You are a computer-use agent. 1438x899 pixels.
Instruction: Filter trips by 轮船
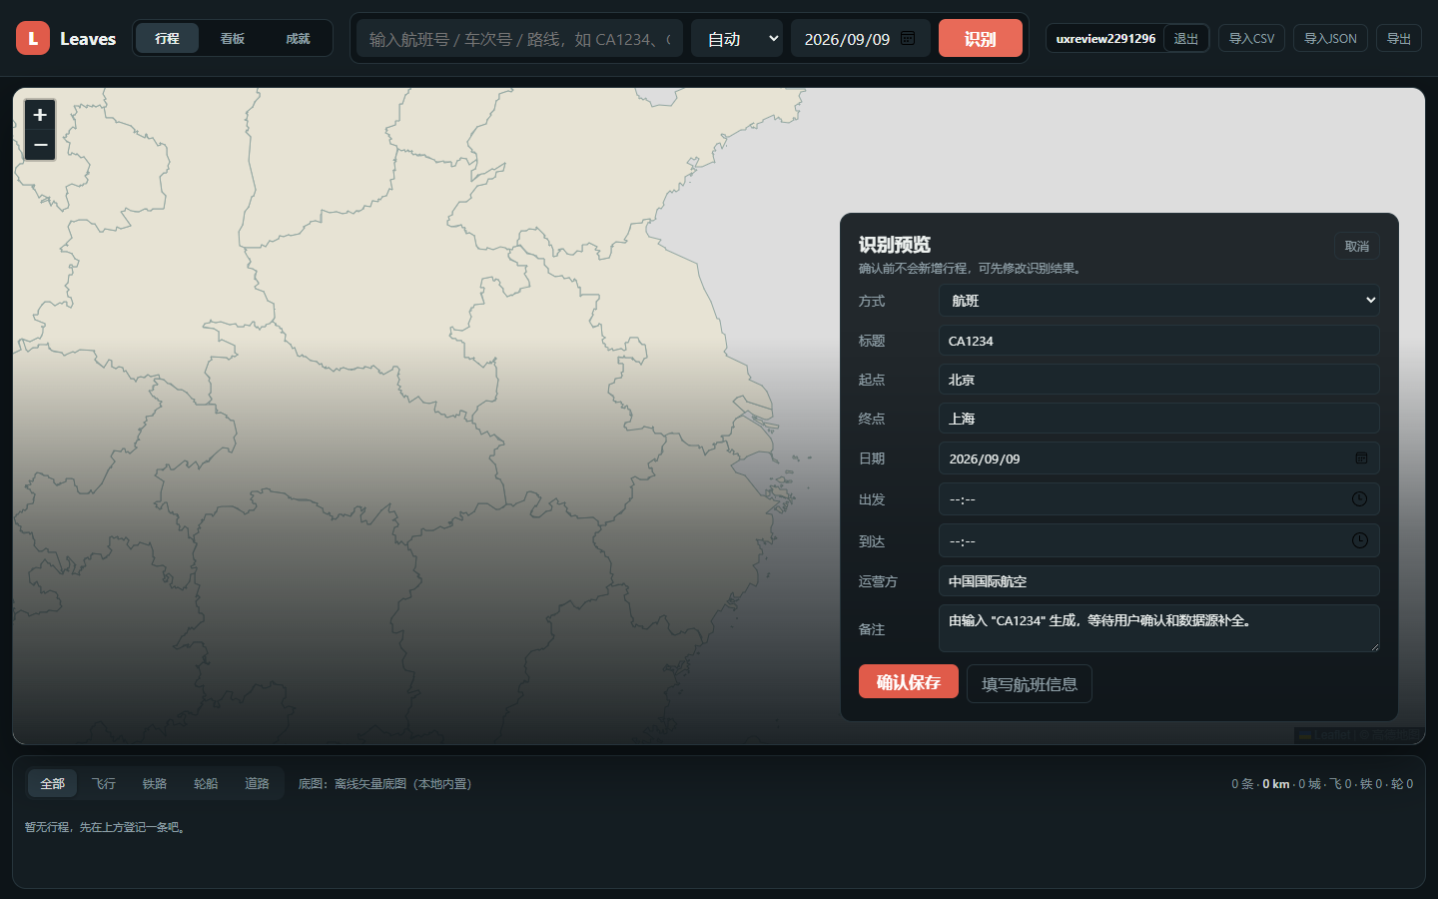pos(206,784)
